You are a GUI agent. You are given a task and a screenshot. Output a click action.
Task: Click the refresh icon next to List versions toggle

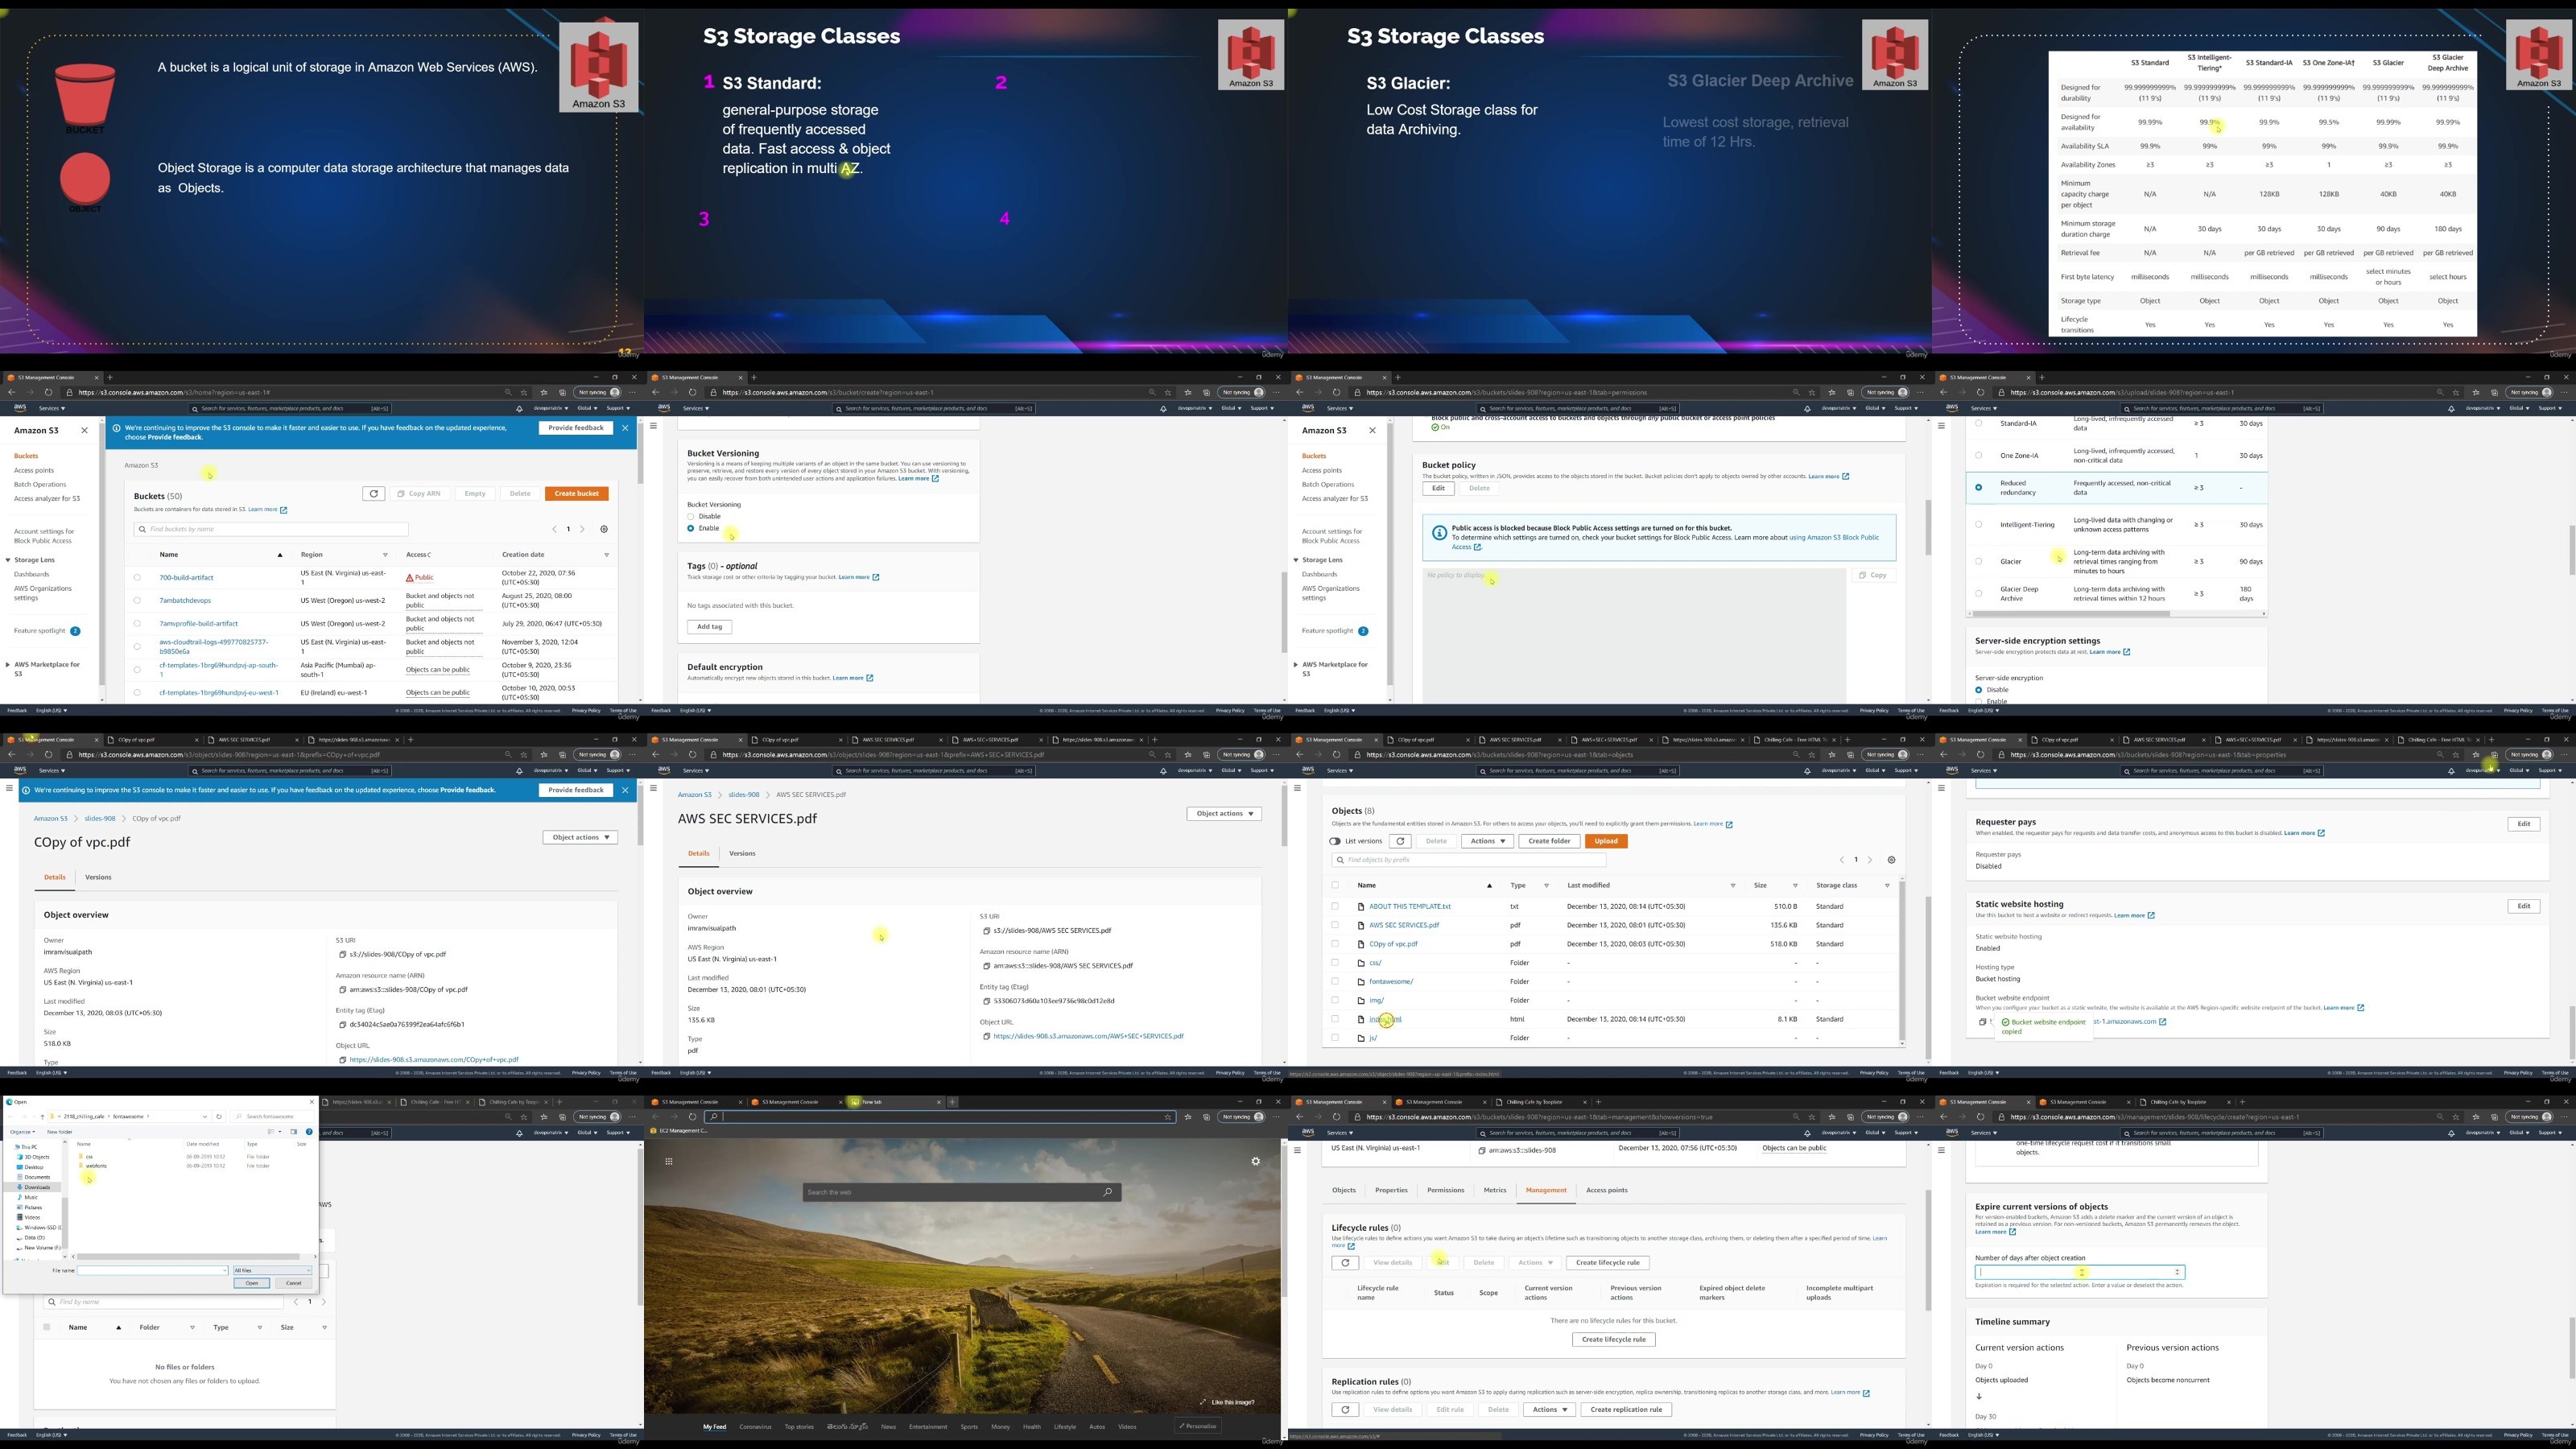click(x=1400, y=841)
